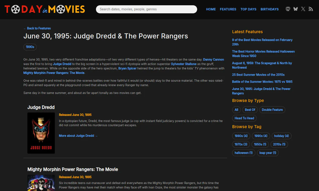
Task: Select the All type filter
Action: click(236, 110)
